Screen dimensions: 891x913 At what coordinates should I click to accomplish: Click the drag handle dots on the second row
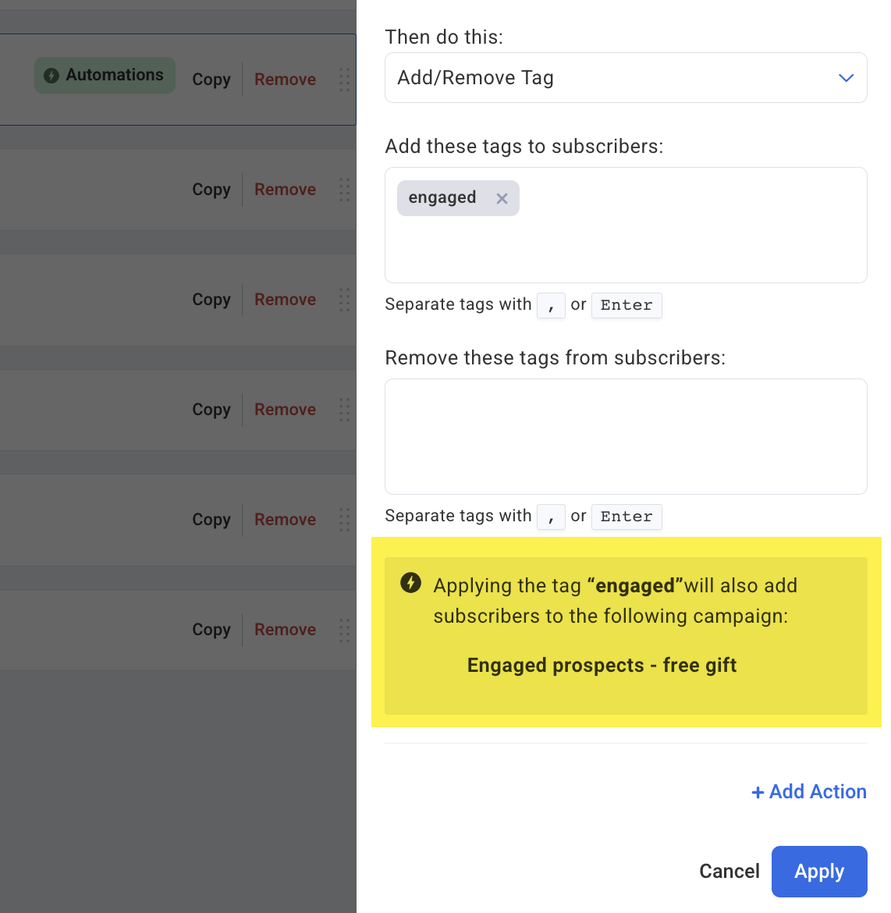pos(345,190)
